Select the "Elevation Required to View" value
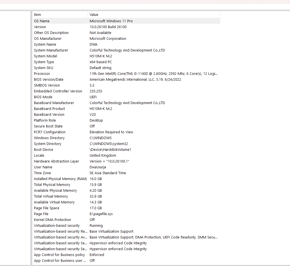The height and width of the screenshot is (266, 290). point(111,132)
